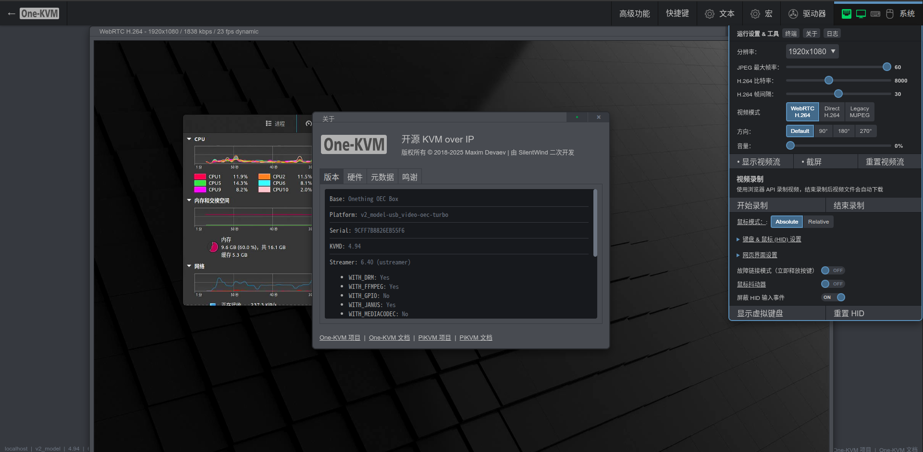Click the back arrow beside One-KVM logo
This screenshot has height=452, width=923.
[12, 14]
